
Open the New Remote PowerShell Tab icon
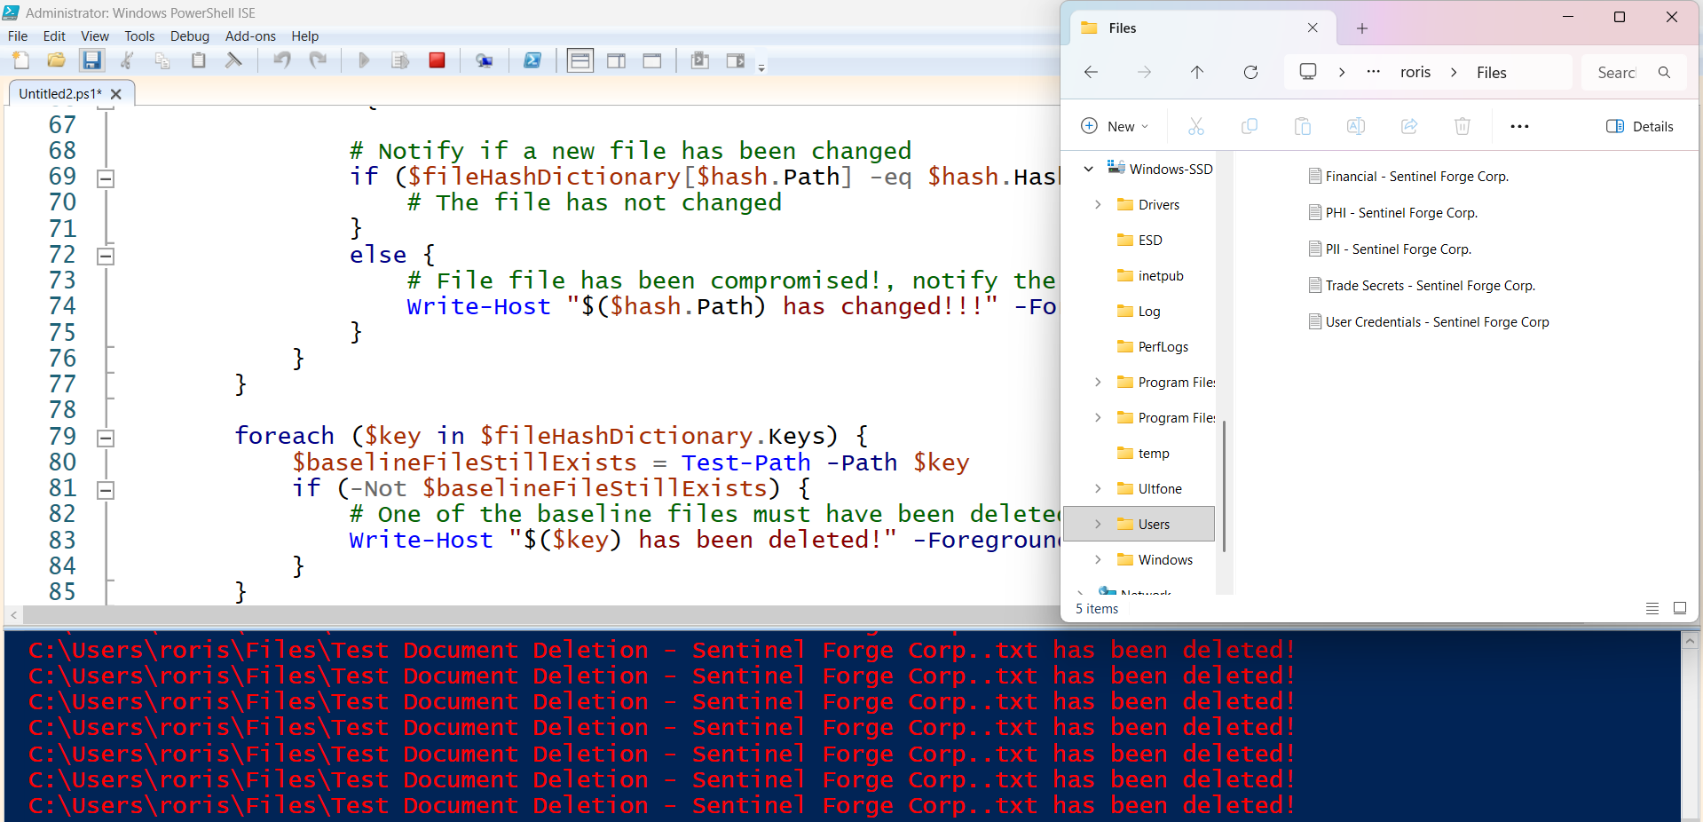(484, 60)
